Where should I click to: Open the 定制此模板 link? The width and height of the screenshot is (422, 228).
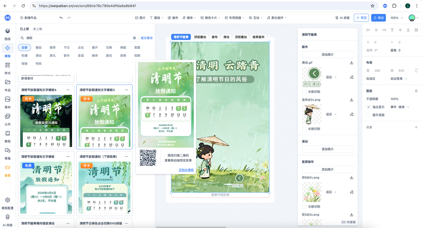point(186,170)
